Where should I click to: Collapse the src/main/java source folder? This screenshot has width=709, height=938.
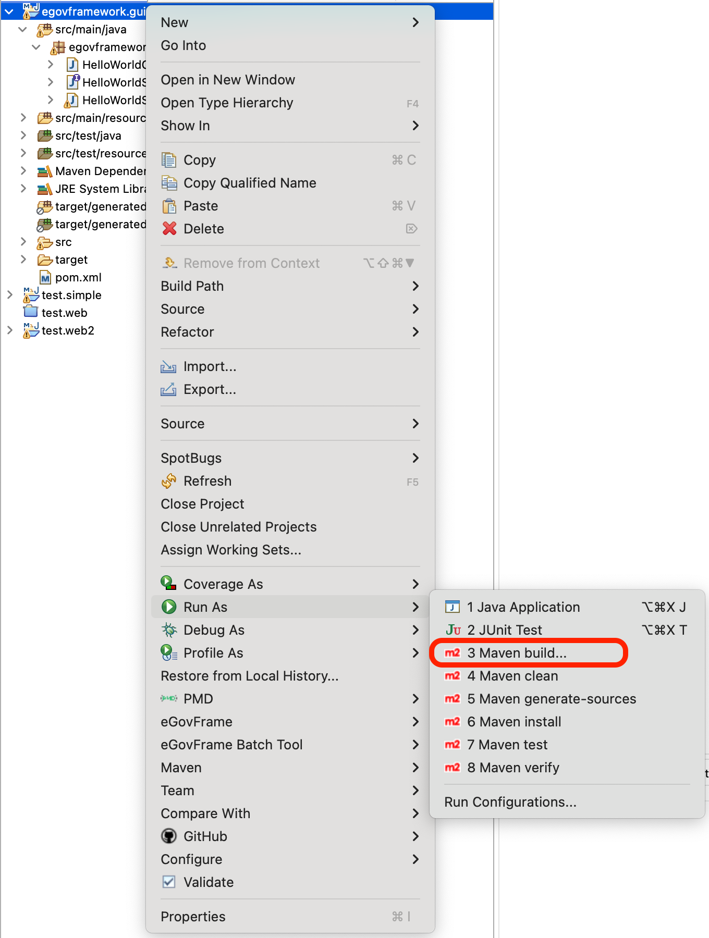[x=23, y=30]
